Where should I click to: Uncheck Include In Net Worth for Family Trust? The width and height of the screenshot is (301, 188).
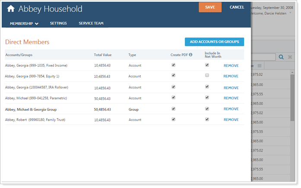point(207,119)
